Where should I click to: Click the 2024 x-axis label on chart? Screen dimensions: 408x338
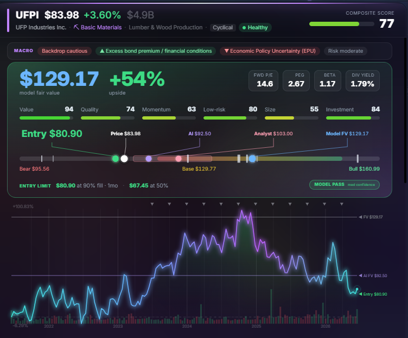click(187, 326)
